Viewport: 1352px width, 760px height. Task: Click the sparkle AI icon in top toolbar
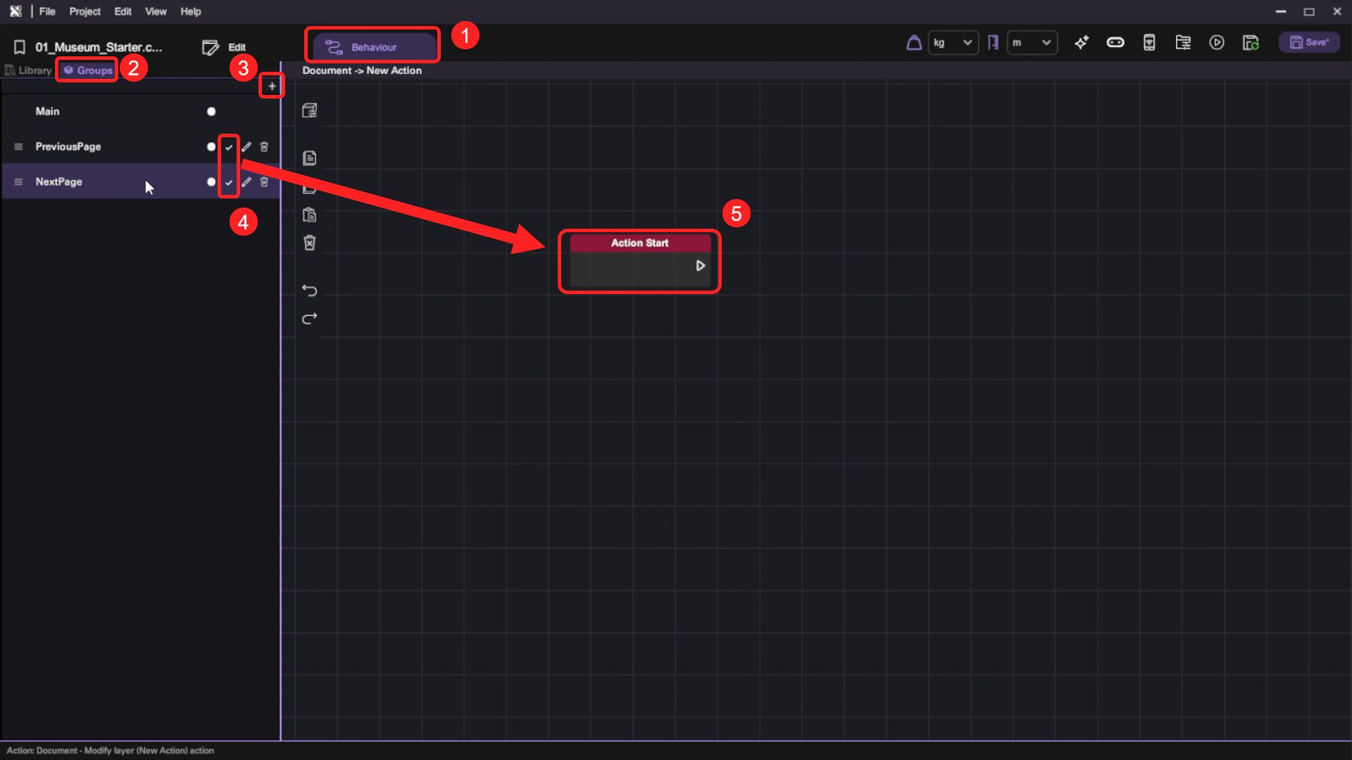pos(1082,43)
